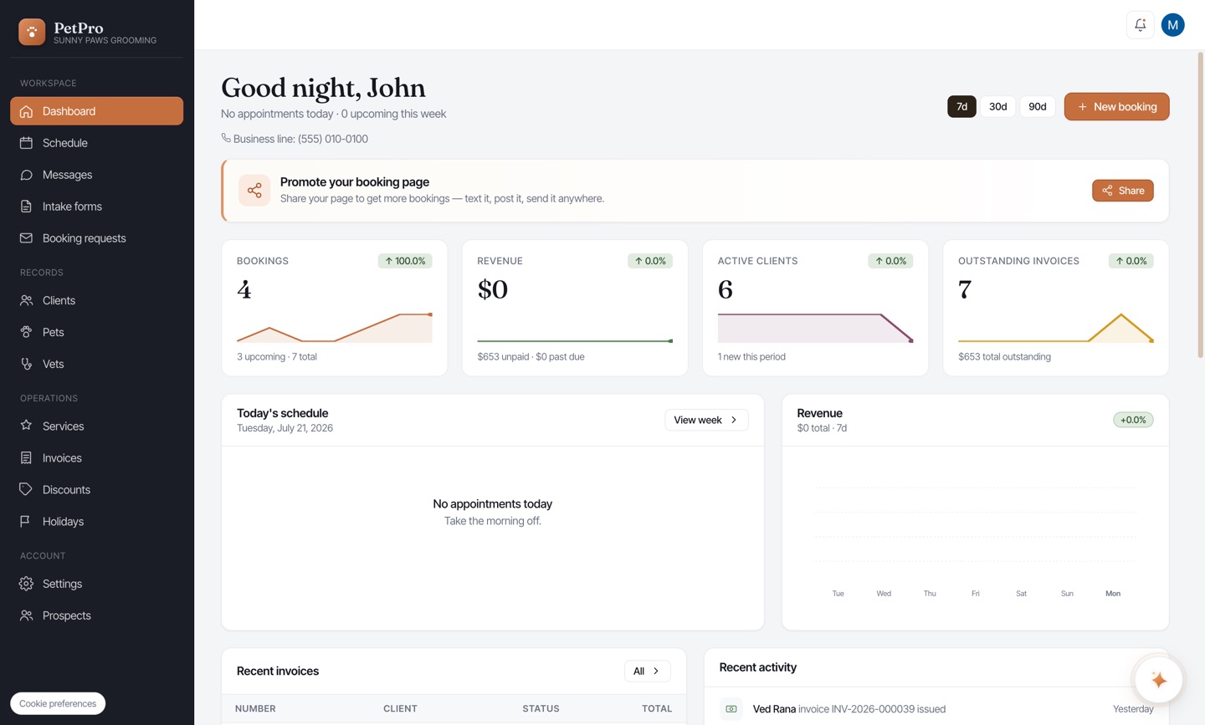Click the Revenue $0 stat card
This screenshot has height=725, width=1205.
[x=575, y=308]
